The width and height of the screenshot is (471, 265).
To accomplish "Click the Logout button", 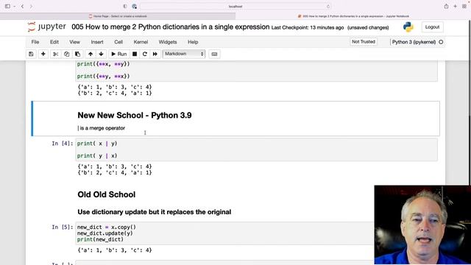I will coord(432,27).
